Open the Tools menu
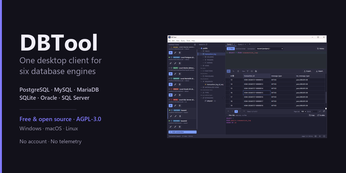346x173 pixels. 188,41
